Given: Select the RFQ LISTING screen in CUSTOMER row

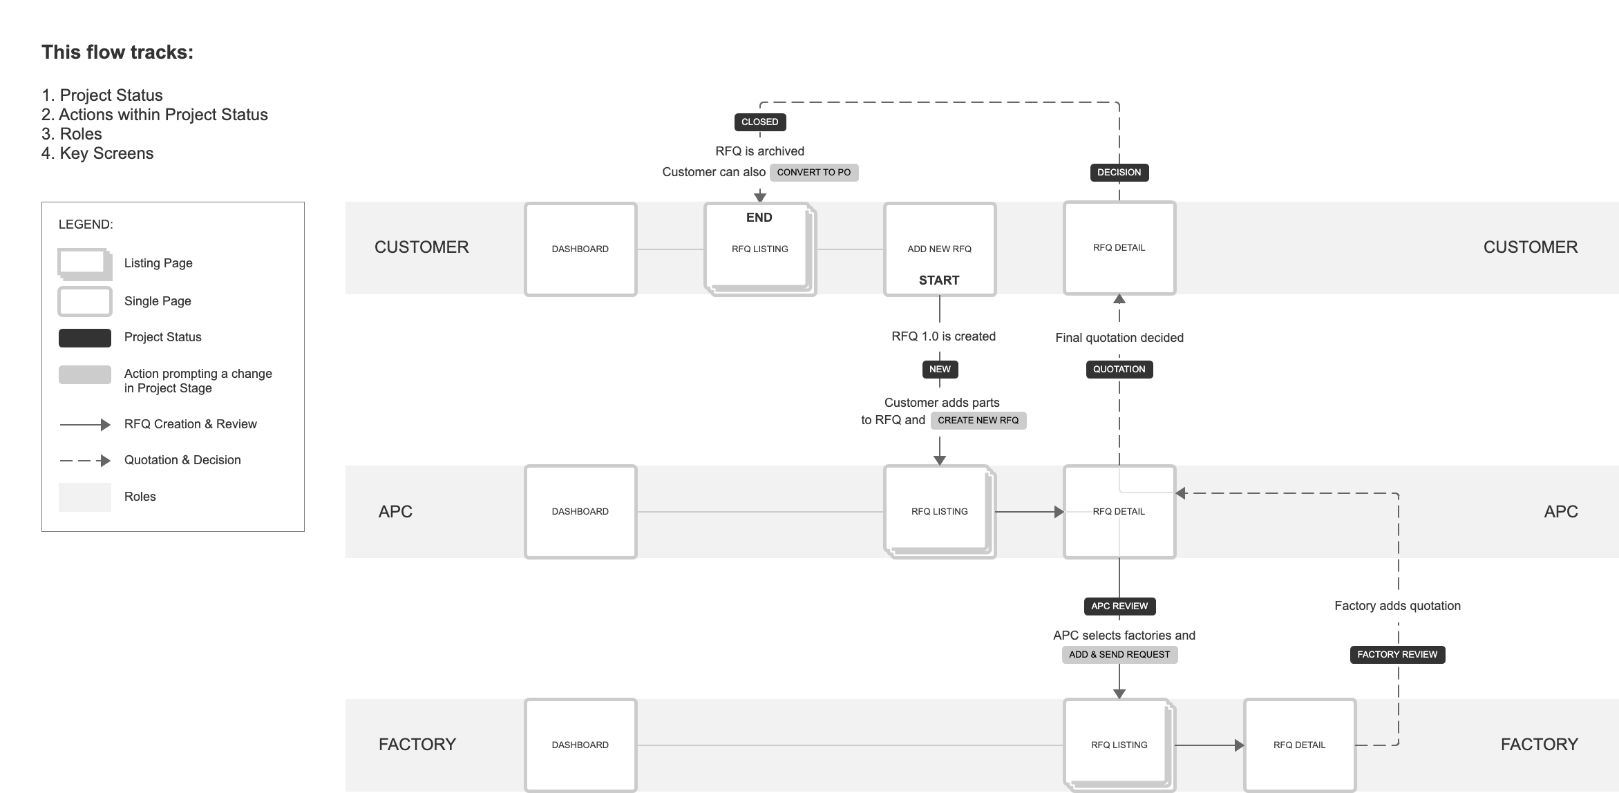Looking at the screenshot, I should [x=759, y=249].
